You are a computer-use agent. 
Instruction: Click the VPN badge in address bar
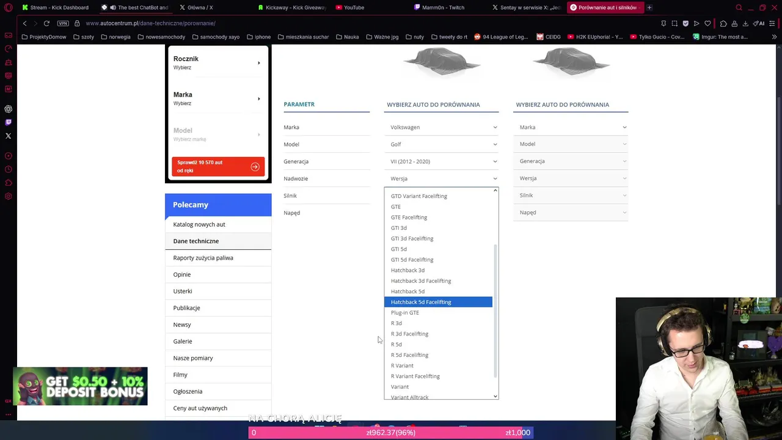63,23
